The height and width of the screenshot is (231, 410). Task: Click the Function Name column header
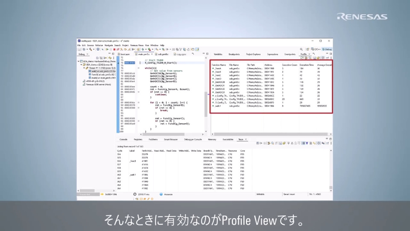coord(219,65)
